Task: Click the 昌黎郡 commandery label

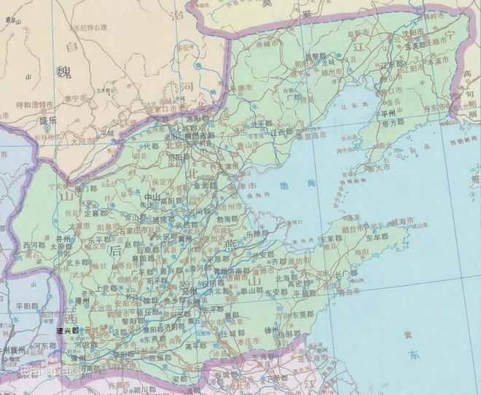Action: pos(315,56)
